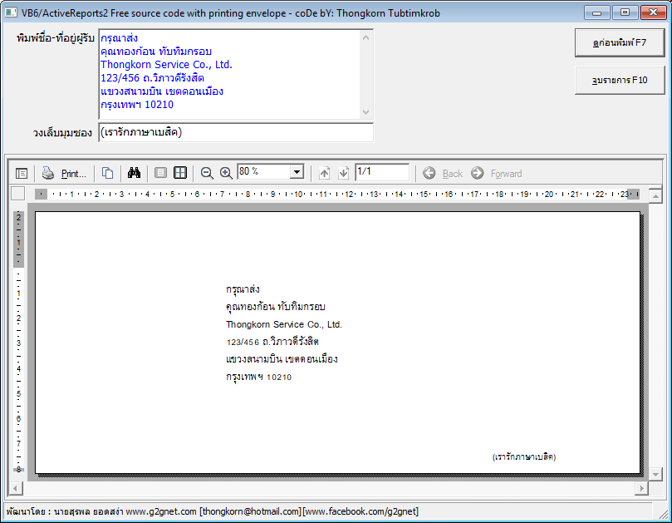Image resolution: width=672 pixels, height=523 pixels.
Task: Go to next page arrow icon
Action: [x=344, y=173]
